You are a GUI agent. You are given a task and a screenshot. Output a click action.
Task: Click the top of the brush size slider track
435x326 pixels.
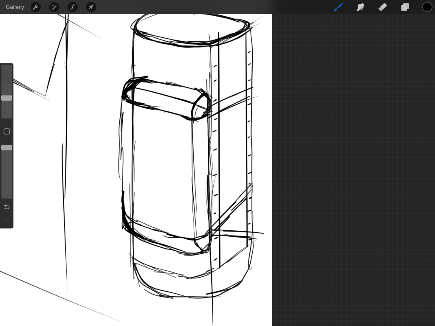(7, 68)
